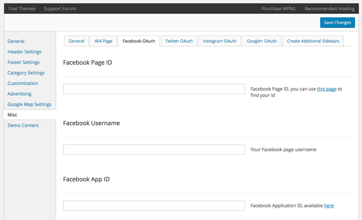
Task: Switch to the Instagram OAuth tab
Action: click(219, 41)
